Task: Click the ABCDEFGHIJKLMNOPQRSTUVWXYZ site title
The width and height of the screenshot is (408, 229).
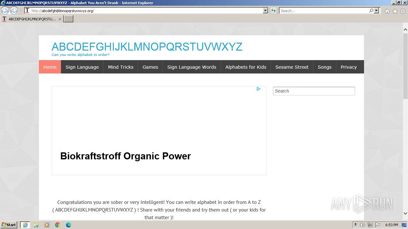Action: tap(147, 47)
